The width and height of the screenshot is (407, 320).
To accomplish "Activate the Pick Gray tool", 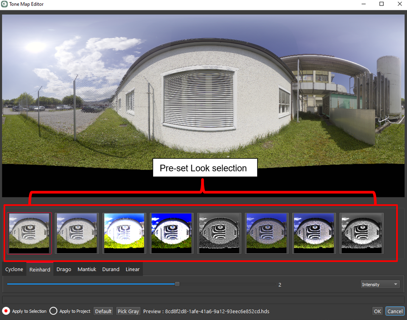I will point(128,311).
